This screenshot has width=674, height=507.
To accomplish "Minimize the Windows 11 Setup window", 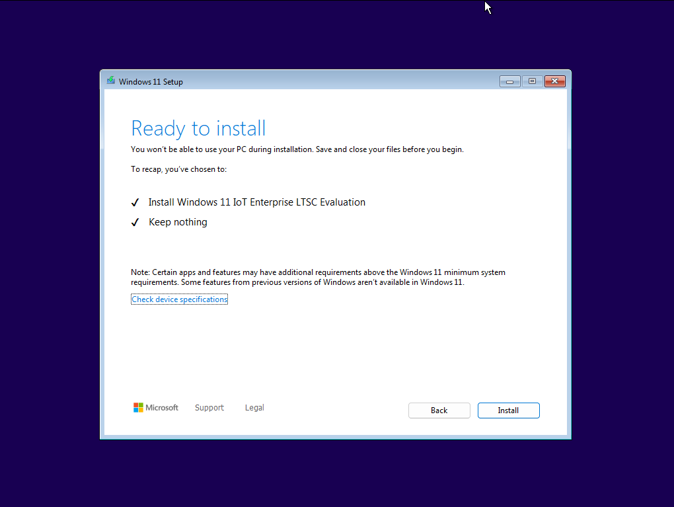I will click(509, 81).
